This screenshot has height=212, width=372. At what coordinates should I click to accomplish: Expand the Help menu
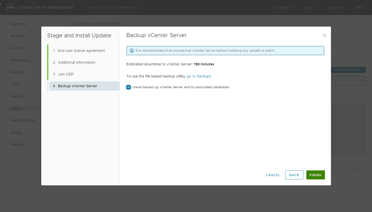click(x=310, y=8)
